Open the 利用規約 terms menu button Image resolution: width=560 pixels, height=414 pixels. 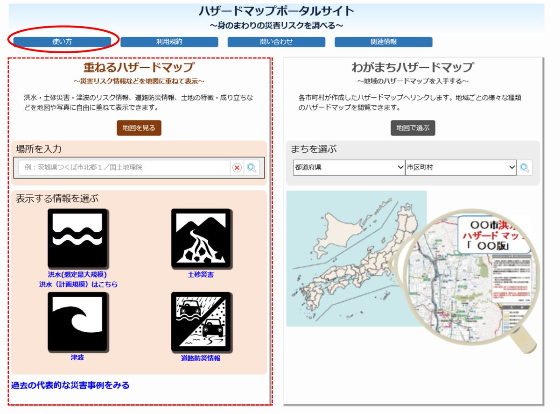click(169, 42)
